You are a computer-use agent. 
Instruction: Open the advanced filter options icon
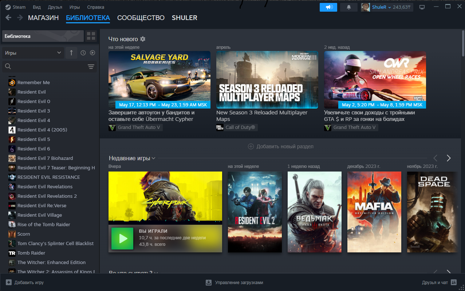tap(91, 67)
